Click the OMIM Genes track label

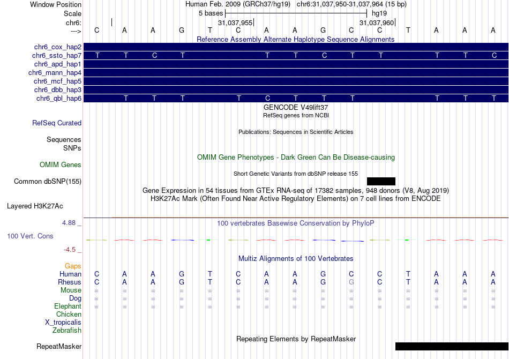61,165
